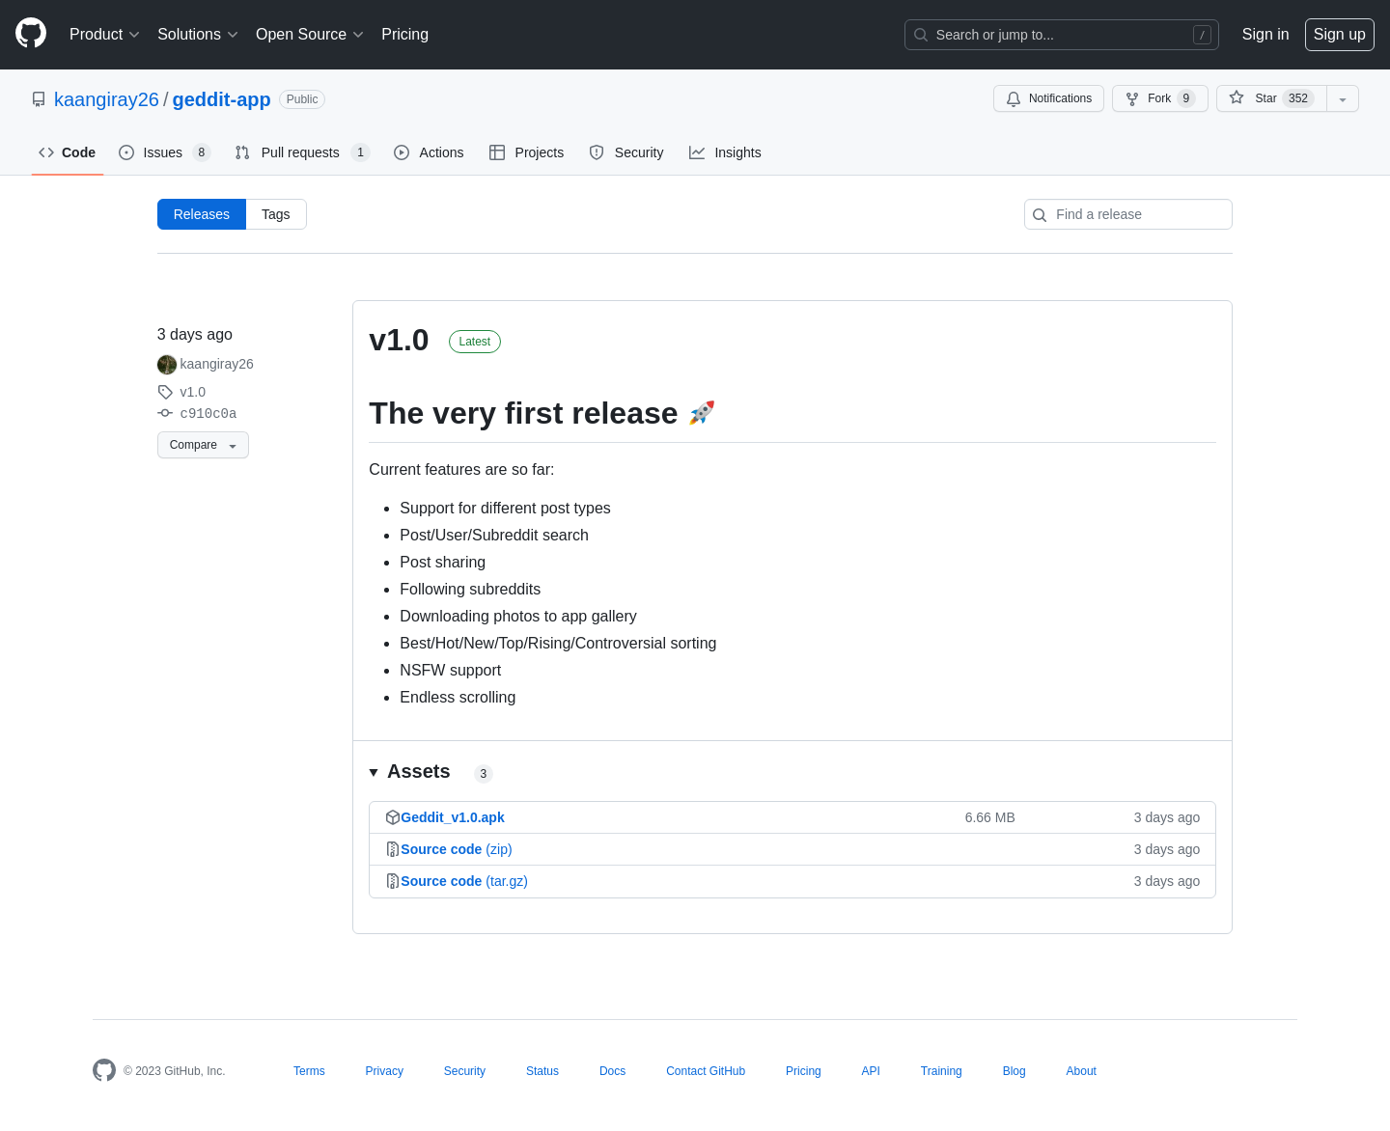
Task: Open the Issues tab
Action: tap(163, 152)
